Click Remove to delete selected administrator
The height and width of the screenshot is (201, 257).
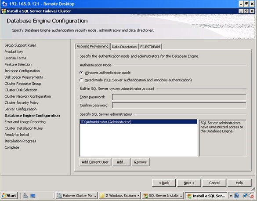point(141,162)
